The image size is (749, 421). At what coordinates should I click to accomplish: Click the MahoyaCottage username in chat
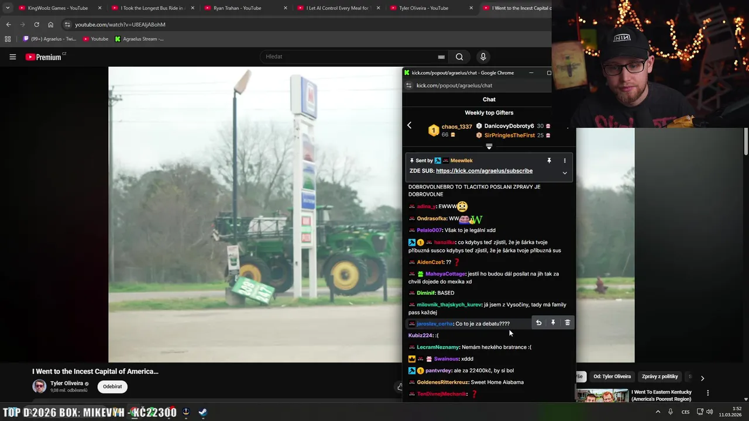point(445,274)
